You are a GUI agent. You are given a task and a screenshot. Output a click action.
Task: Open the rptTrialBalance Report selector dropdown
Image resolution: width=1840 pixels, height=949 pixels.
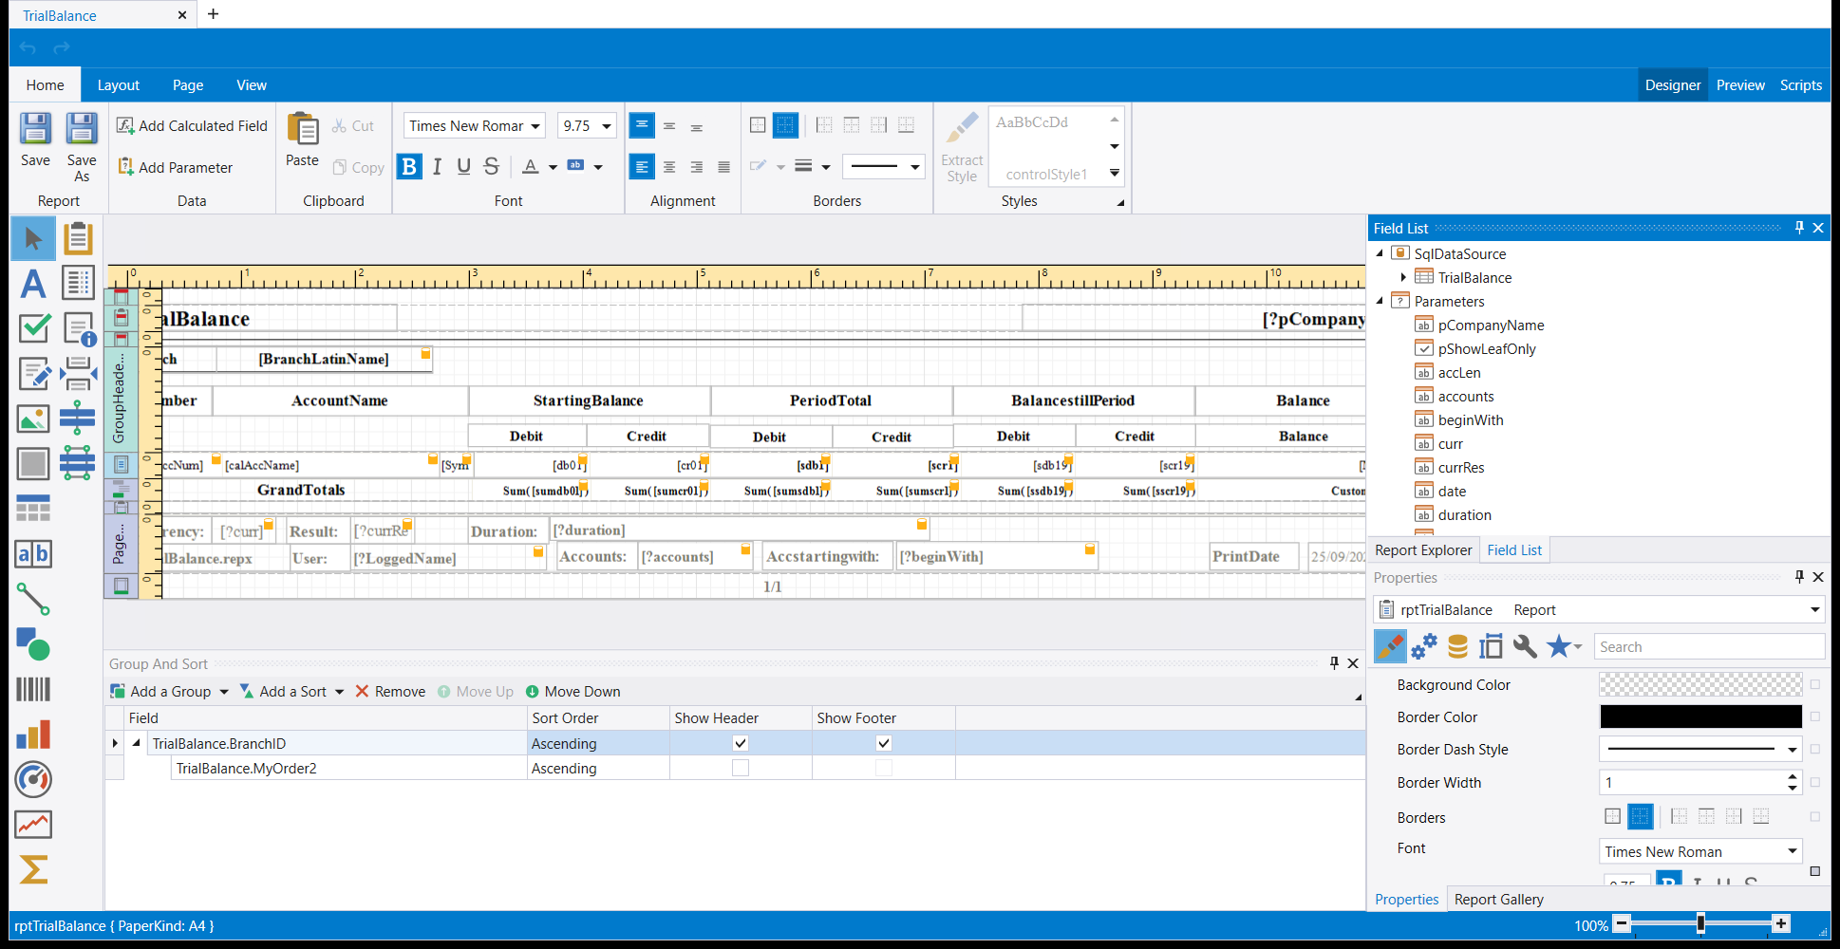click(1814, 609)
